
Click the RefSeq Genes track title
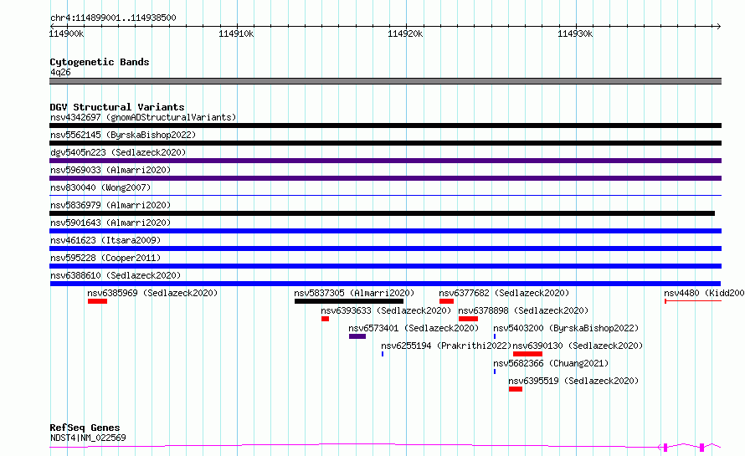coord(85,428)
